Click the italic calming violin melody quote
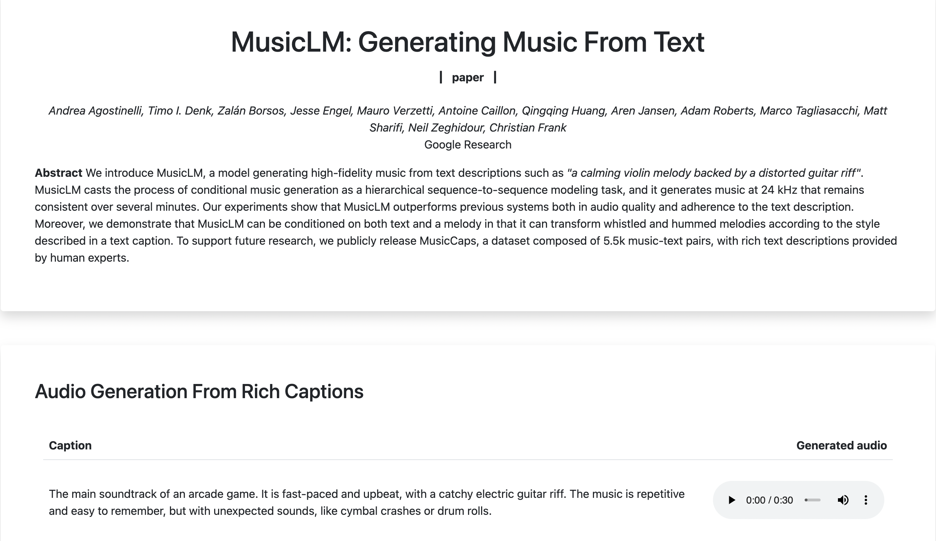Screen dimensions: 936x541 [x=714, y=173]
